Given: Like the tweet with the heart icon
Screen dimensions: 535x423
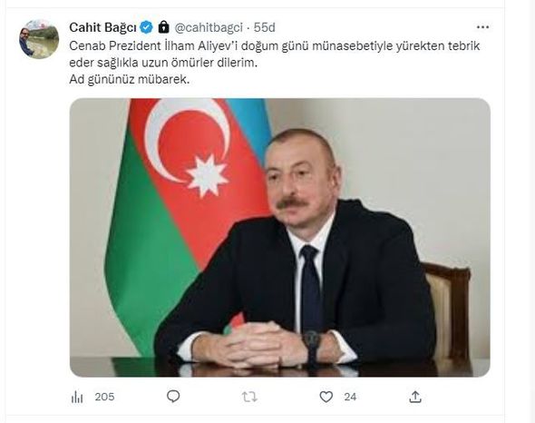Looking at the screenshot, I should 326,397.
